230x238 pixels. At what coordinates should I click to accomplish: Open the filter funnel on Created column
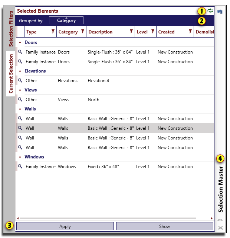pos(190,32)
